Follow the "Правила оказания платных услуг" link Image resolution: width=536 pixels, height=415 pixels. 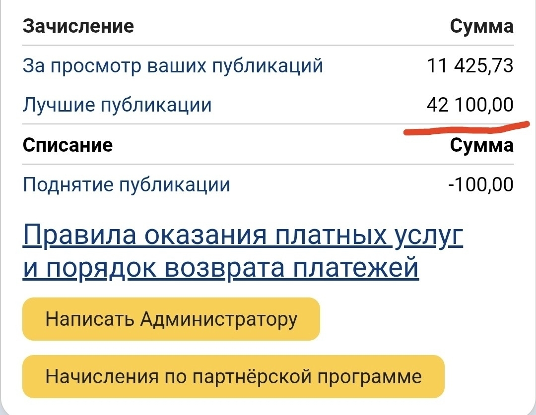click(x=243, y=237)
